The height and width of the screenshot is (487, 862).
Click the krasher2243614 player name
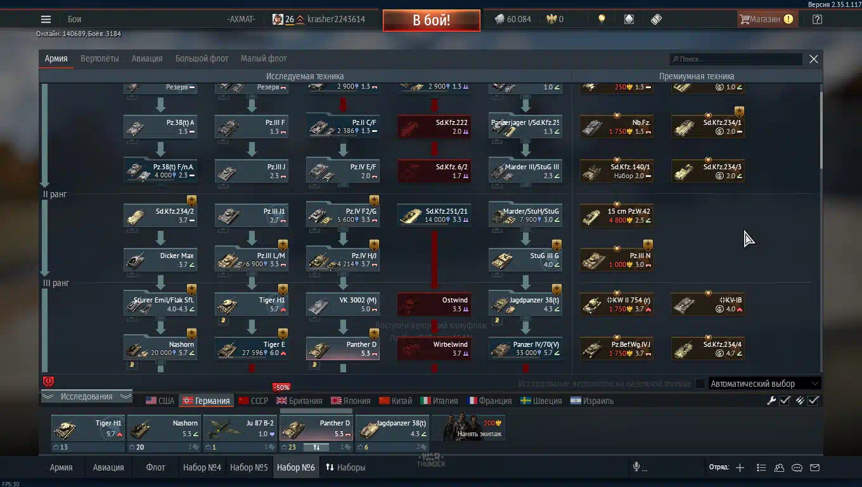click(x=336, y=19)
